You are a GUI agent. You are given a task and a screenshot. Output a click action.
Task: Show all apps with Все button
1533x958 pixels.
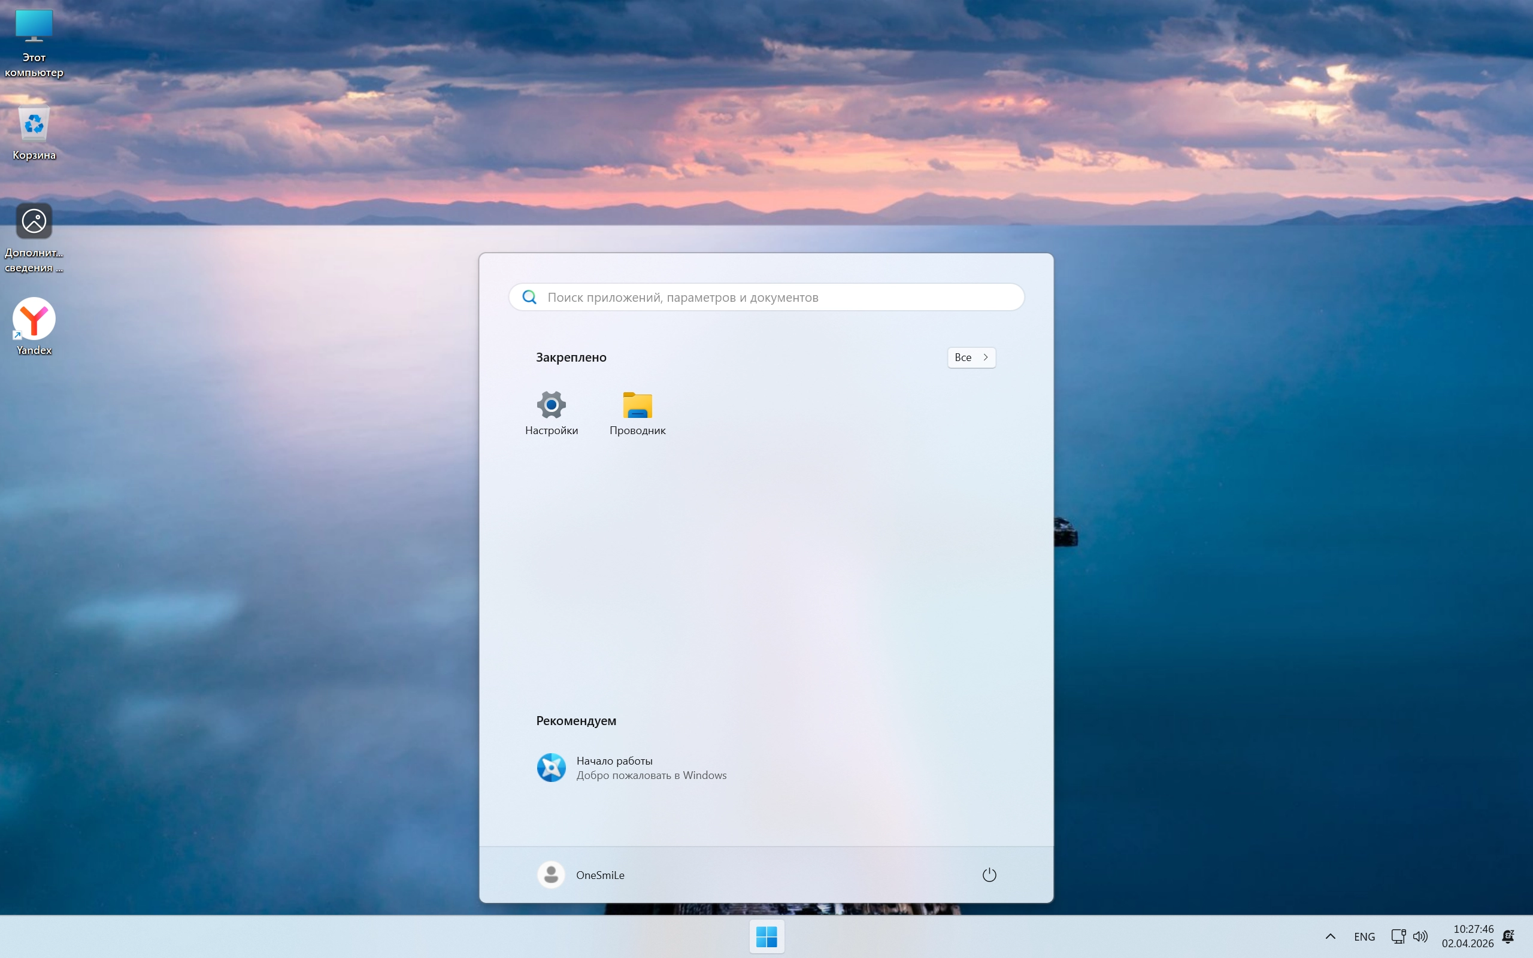click(971, 357)
